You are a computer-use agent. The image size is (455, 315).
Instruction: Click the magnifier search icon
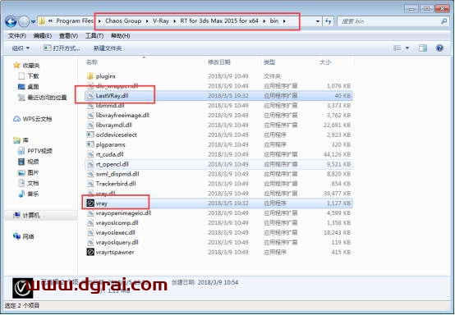(444, 21)
